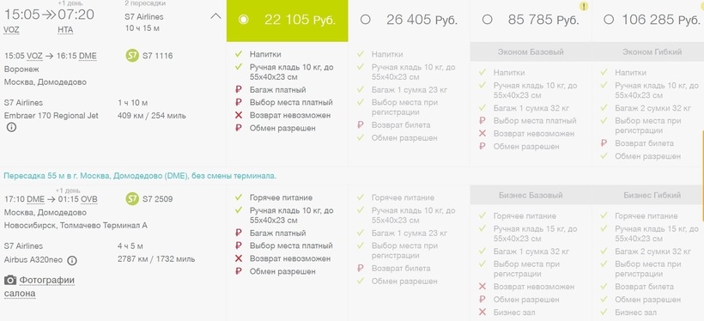Select the 22 105 Руб. fare radio button

coord(243,20)
